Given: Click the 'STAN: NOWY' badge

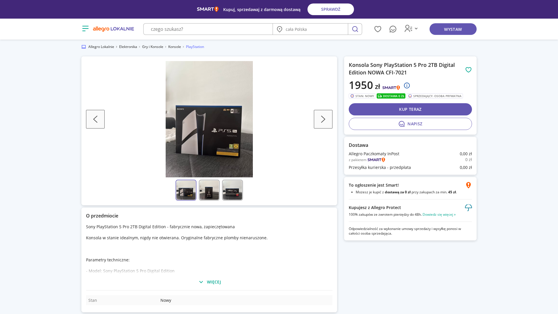Looking at the screenshot, I should point(362,96).
